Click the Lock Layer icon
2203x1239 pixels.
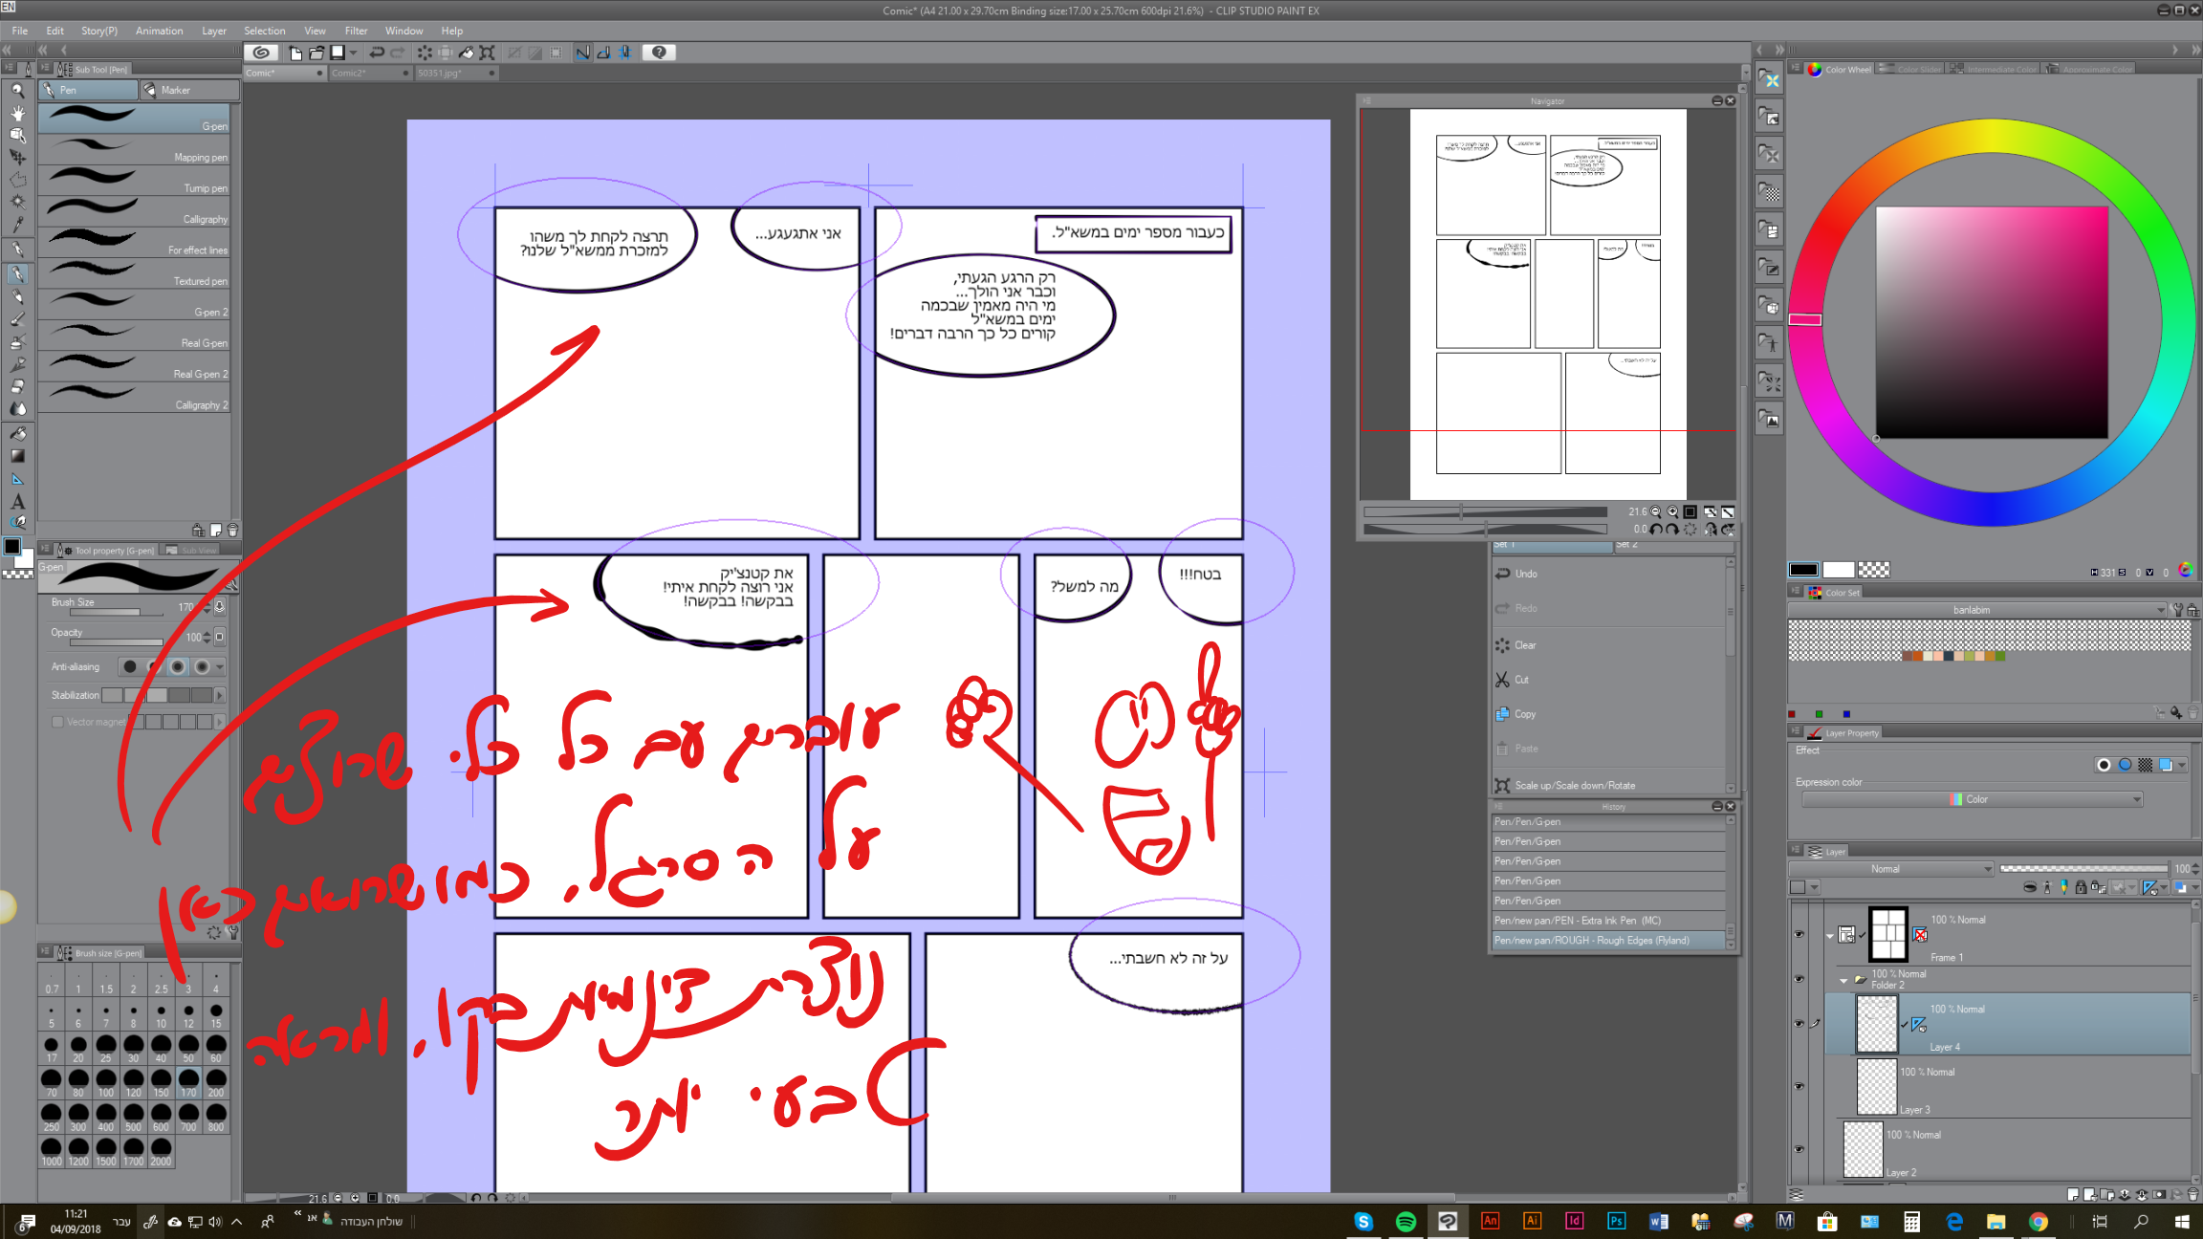point(2081,888)
